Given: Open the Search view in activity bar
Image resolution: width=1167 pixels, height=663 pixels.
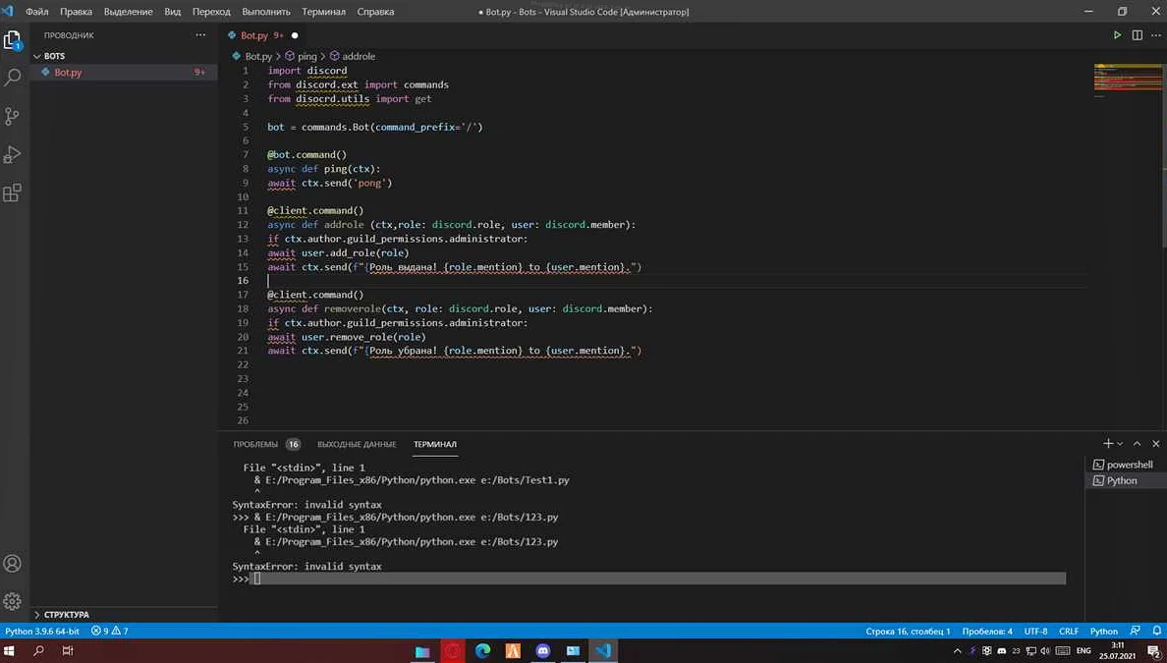Looking at the screenshot, I should click(x=13, y=78).
